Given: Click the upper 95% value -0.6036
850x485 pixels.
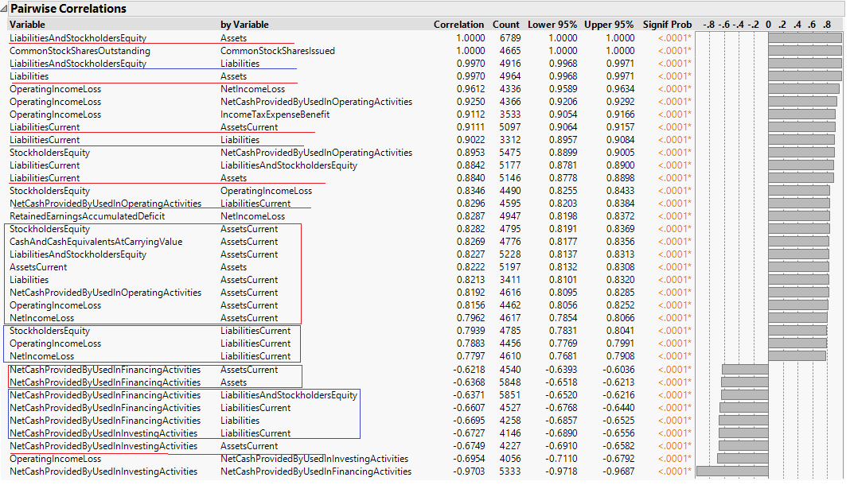Looking at the screenshot, I should 618,370.
